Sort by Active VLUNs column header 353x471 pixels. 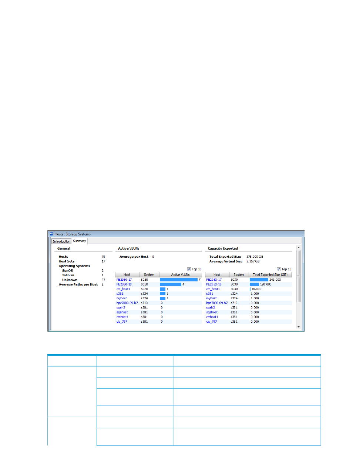[180, 275]
